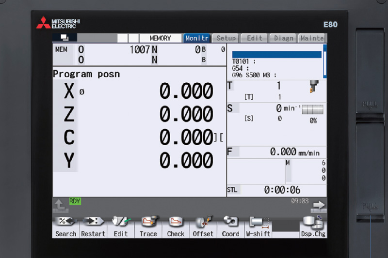Click the MEMORY mode indicator
Viewport: 388px width, 258px height.
160,38
